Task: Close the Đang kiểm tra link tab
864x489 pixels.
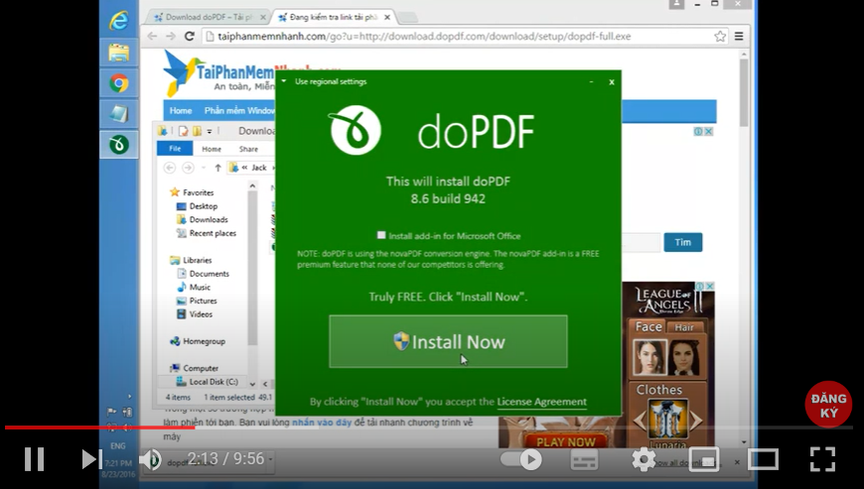Action: point(387,18)
